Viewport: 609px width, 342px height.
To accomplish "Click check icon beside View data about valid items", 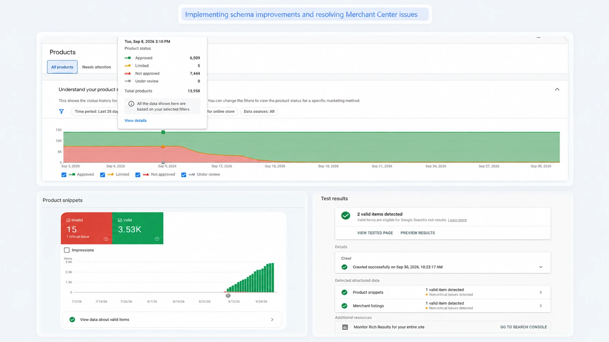I will click(x=72, y=319).
